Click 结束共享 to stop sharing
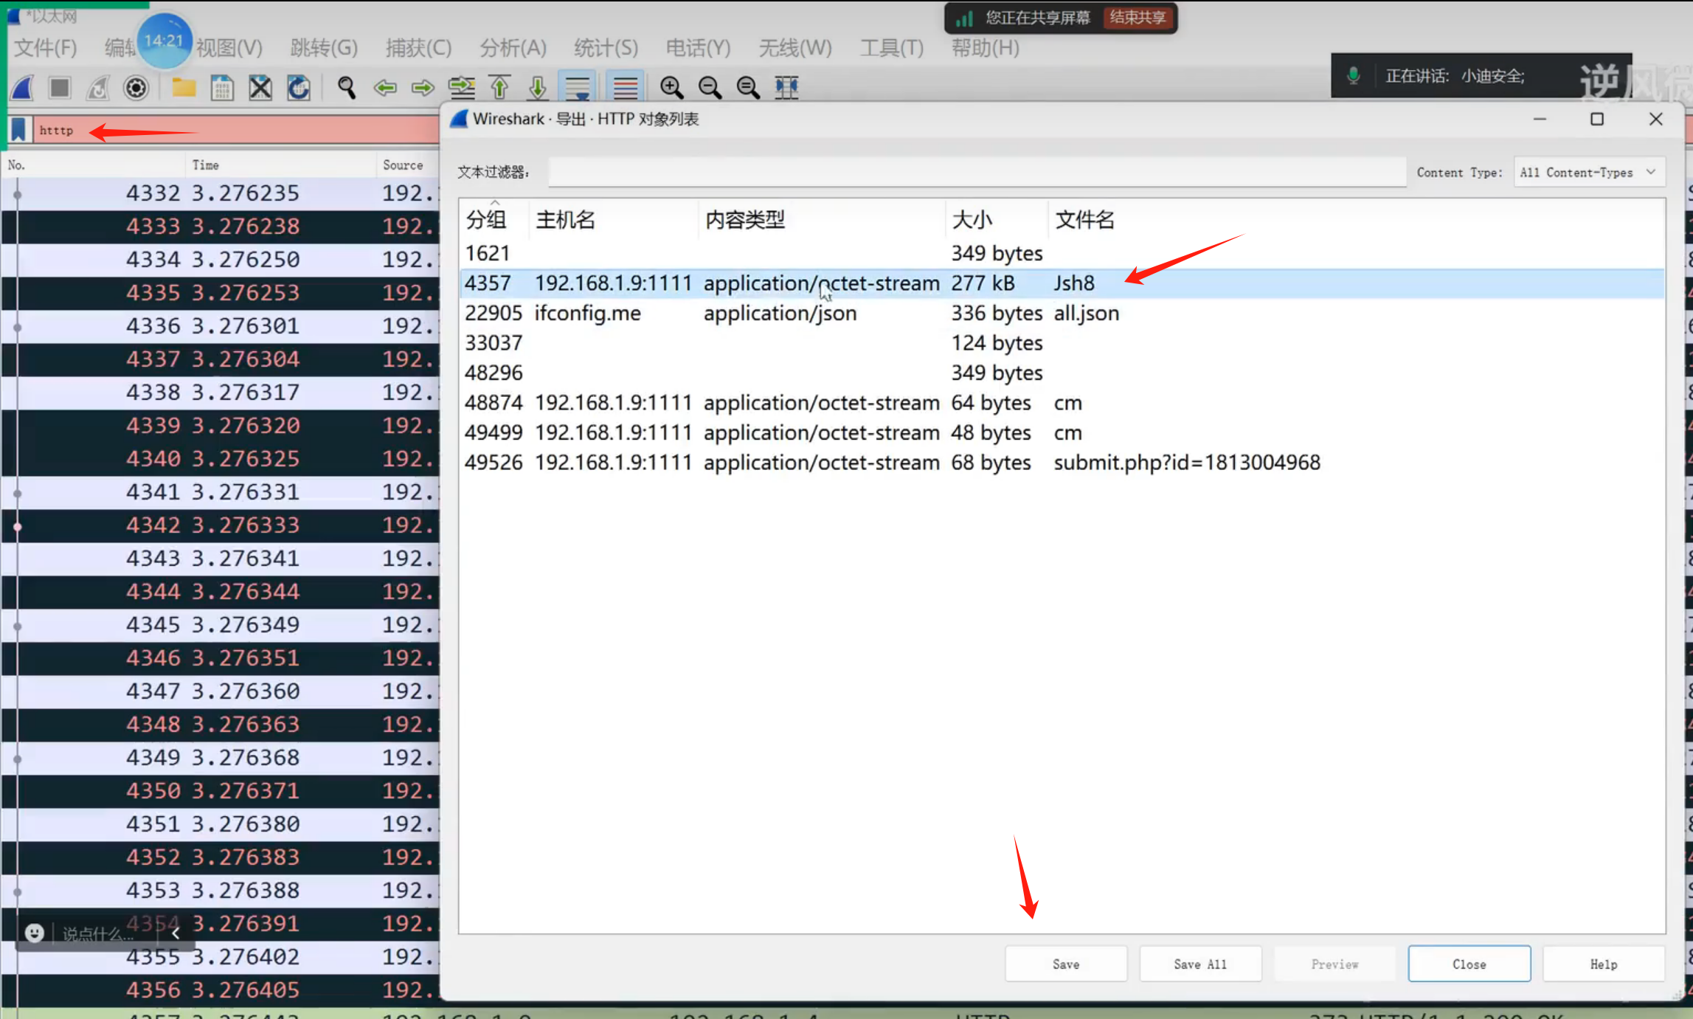This screenshot has height=1019, width=1693. (x=1138, y=17)
